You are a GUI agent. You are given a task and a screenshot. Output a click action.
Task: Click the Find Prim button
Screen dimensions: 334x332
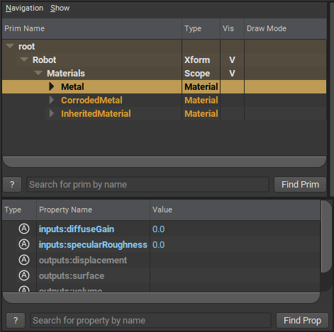(300, 185)
